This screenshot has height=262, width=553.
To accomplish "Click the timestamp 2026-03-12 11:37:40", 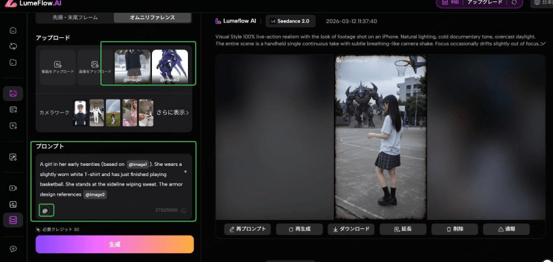I will tap(351, 21).
